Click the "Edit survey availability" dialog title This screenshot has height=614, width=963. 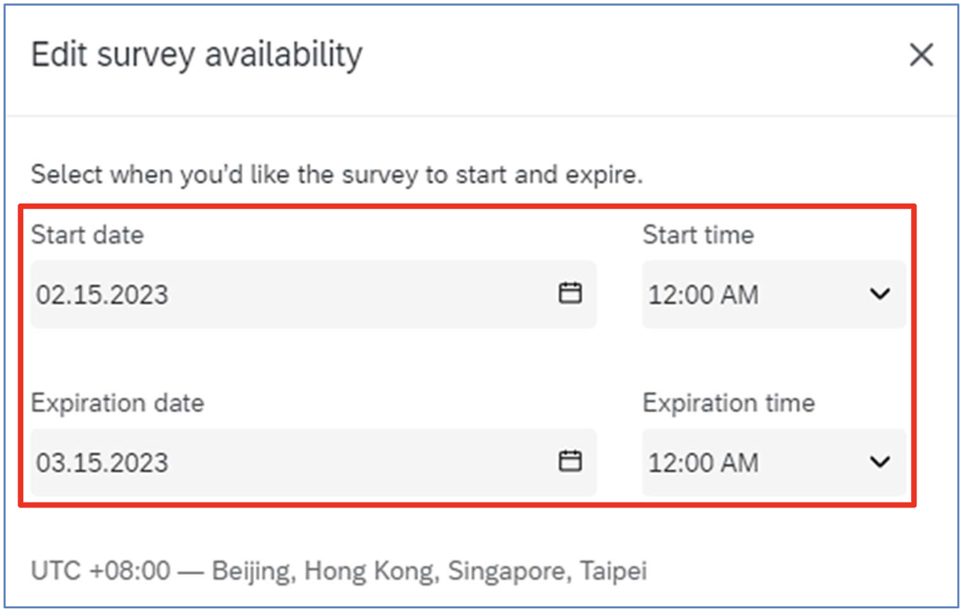(x=196, y=55)
